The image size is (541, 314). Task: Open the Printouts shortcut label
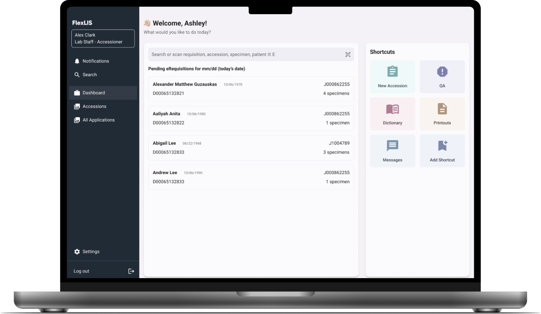click(442, 123)
